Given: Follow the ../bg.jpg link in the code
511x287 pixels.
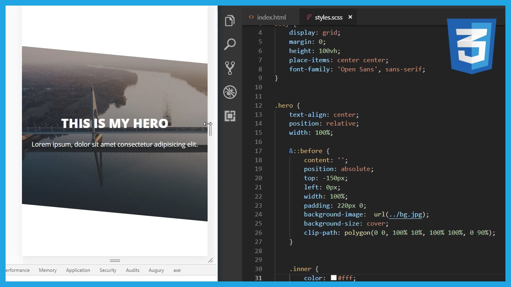Looking at the screenshot, I should (405, 214).
